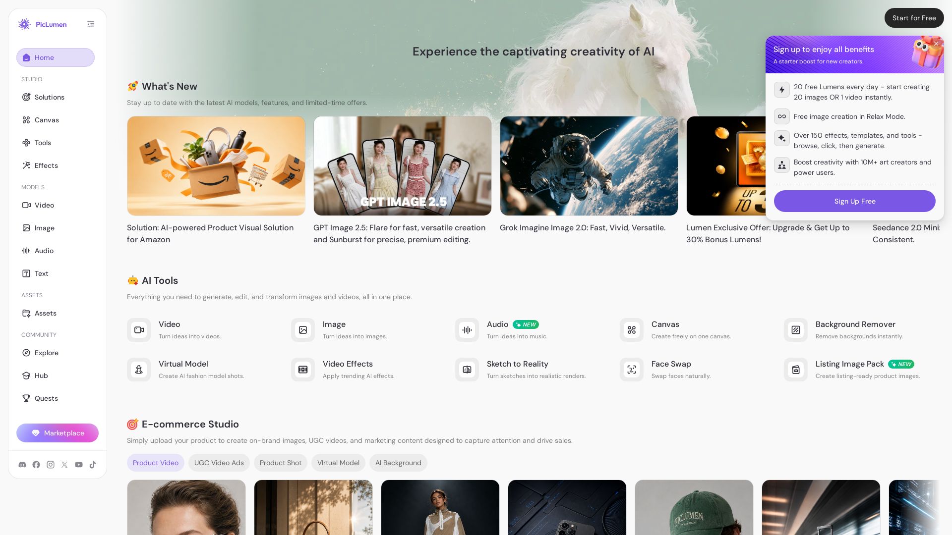Open the Video Effects tool icon

coord(303,370)
